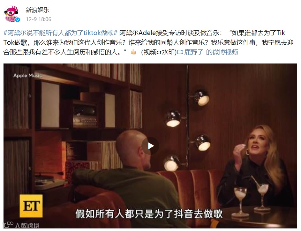301x231 pixels.
Task: Click the yellow ET logo in video
Action: (31, 206)
